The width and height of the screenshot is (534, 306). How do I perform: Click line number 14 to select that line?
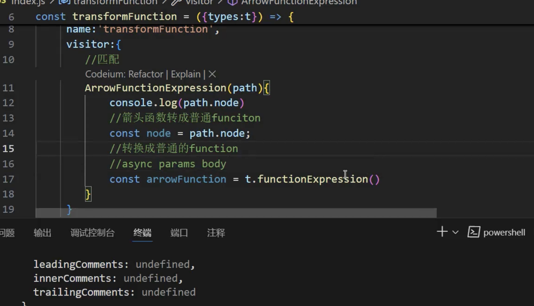9,133
